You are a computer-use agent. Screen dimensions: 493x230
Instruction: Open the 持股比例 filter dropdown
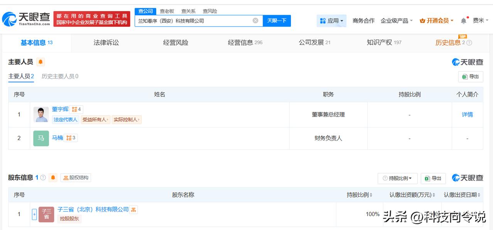(397, 178)
